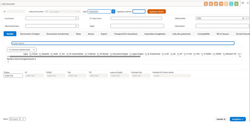Click the orange duplicate documents icon

(206, 4)
